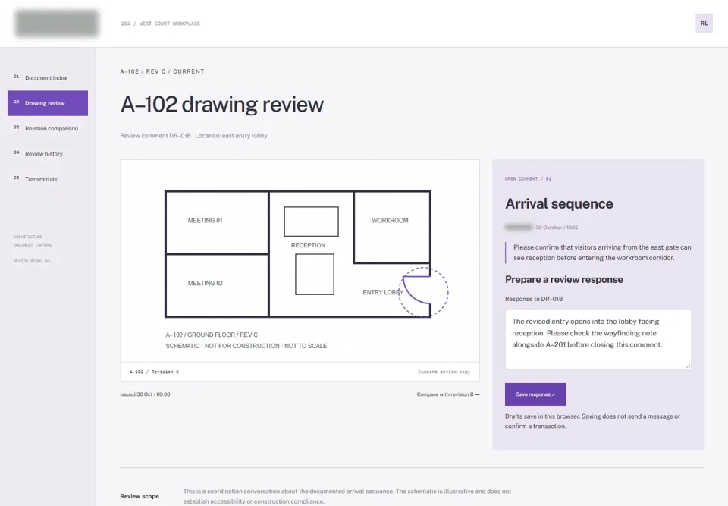Click the A-102 floor plan drawing
Viewport: 728px width, 506px height.
coord(300,261)
